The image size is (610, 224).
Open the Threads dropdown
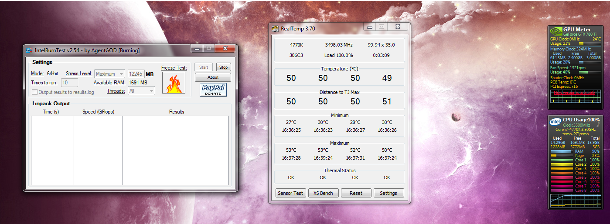[x=141, y=91]
